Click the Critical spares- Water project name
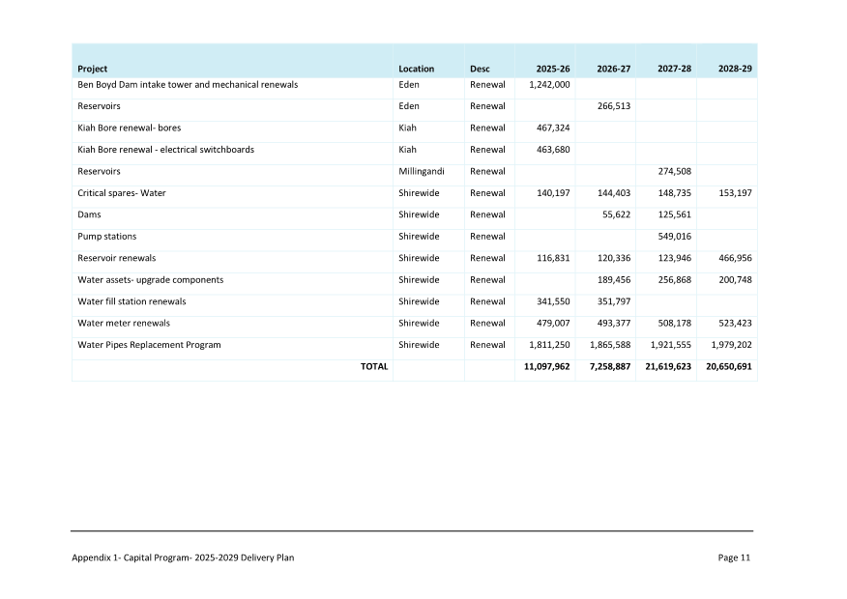Image resolution: width=847 pixels, height=599 pixels. 122,193
